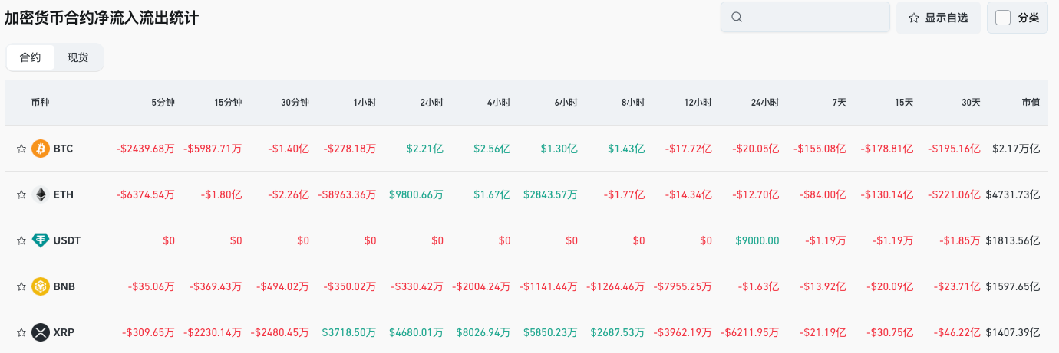Click the BNB coin logo icon
1059x353 pixels.
tap(41, 286)
